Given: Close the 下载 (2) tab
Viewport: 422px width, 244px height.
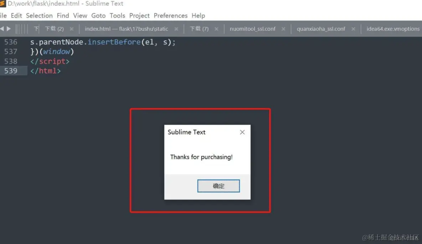Looking at the screenshot, I should pos(72,29).
